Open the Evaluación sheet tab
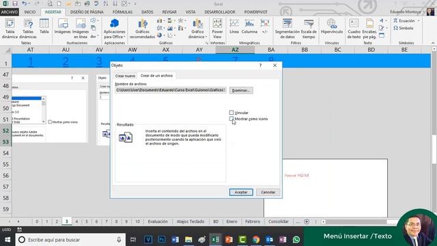Screen dimensions: 437x246 coord(158,221)
